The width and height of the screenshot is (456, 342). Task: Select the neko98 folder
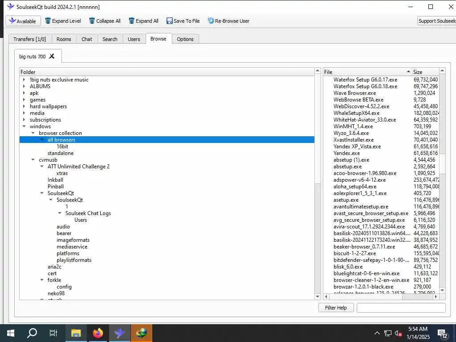pos(56,293)
